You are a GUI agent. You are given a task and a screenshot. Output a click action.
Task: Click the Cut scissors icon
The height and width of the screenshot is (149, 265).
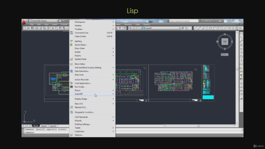pyautogui.click(x=53, y=28)
